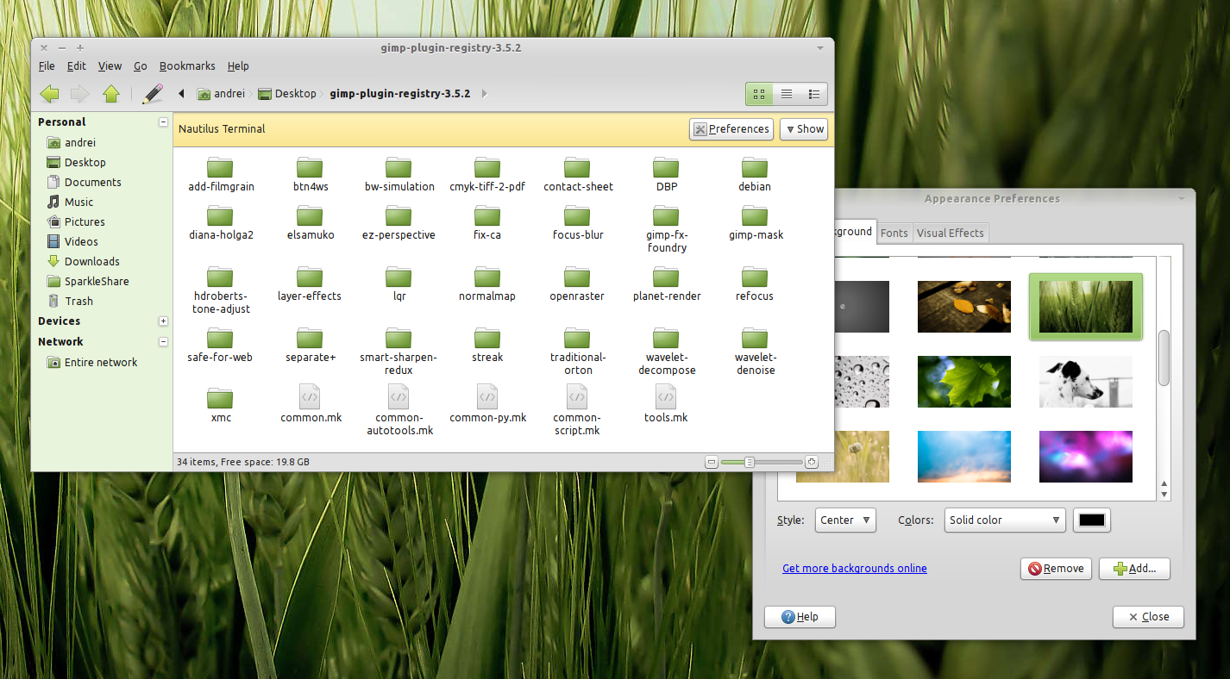Select the contact-sheet folder
The image size is (1230, 679).
[x=578, y=175]
